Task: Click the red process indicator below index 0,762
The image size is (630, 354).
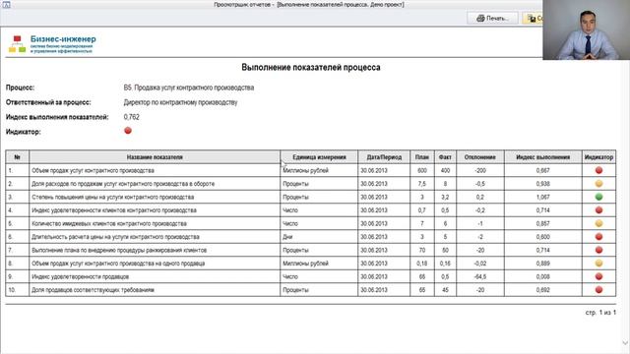Action: pyautogui.click(x=128, y=131)
